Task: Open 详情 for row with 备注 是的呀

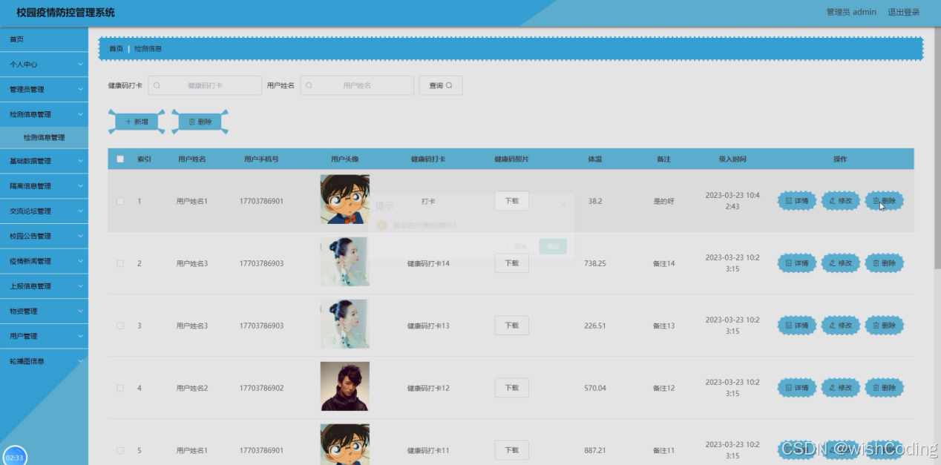Action: pos(797,201)
